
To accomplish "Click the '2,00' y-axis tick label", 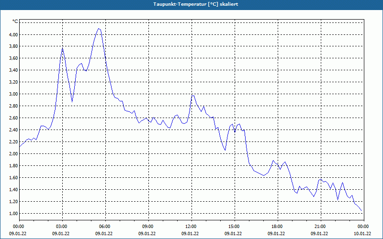I will (14, 154).
